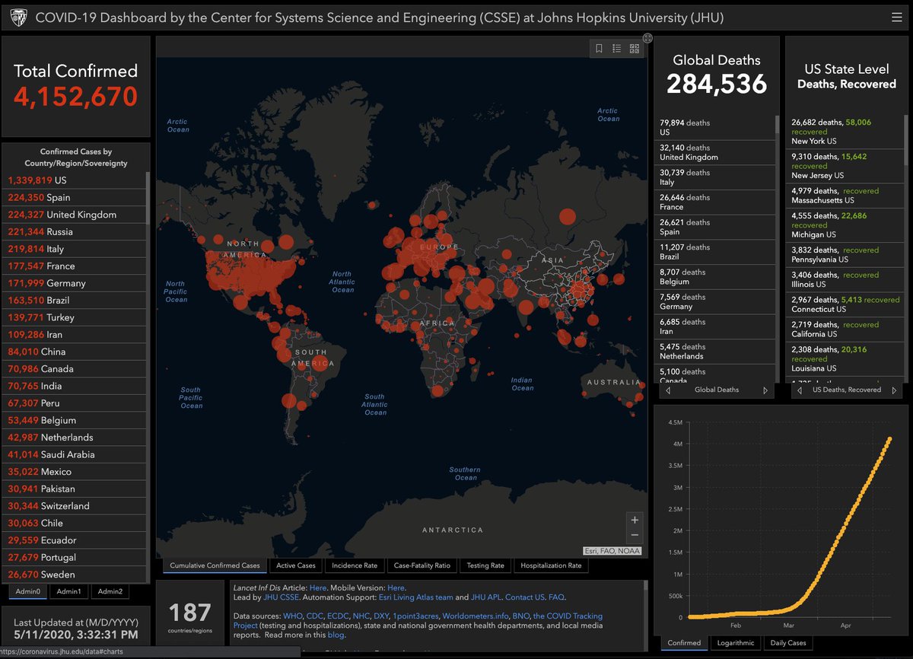The height and width of the screenshot is (659, 913).
Task: Select Germany in confirmed cases list
Action: [75, 283]
